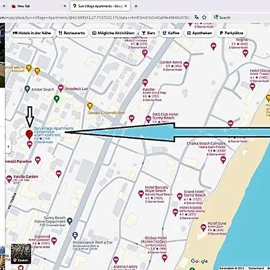Select the Garden Nevis hotel pin
This screenshot has width=270, height=270.
186,65
